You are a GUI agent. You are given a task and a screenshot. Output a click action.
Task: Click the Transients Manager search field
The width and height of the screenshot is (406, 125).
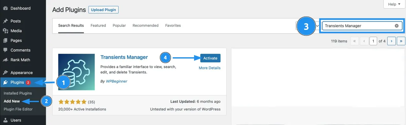coord(362,26)
